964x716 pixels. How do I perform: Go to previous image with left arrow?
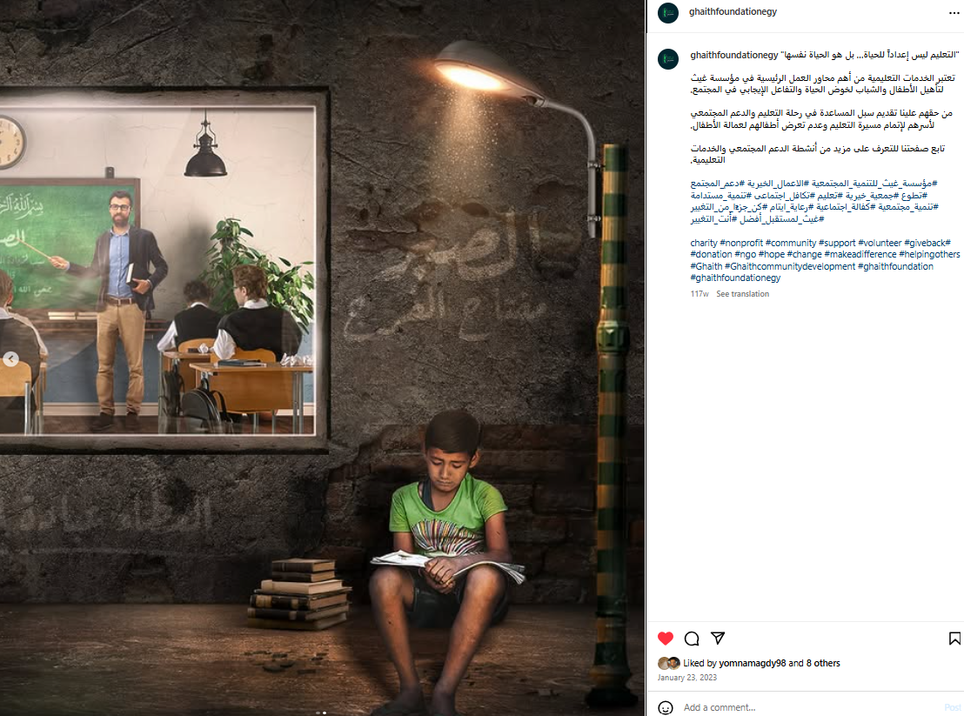point(10,359)
